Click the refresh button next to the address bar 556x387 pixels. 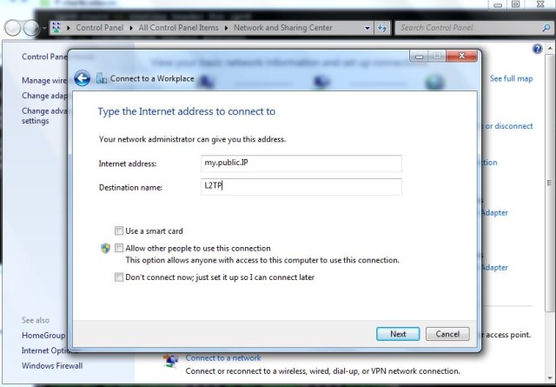(x=382, y=28)
